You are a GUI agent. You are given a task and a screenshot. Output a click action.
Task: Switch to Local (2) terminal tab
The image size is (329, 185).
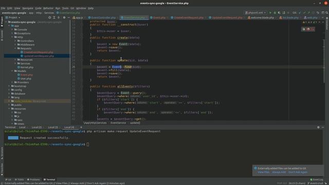[x=36, y=127]
